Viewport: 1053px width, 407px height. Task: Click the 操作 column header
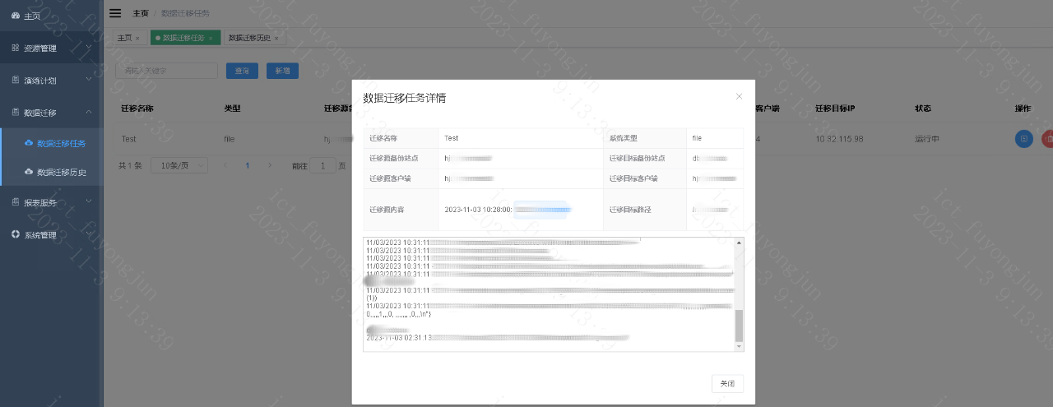point(1023,109)
